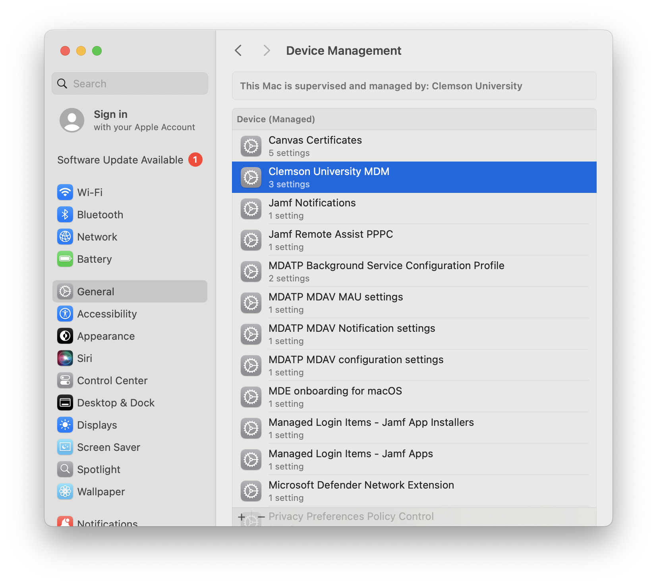Click '5 settings' under Canvas Certificates
The image size is (657, 585).
pyautogui.click(x=289, y=153)
